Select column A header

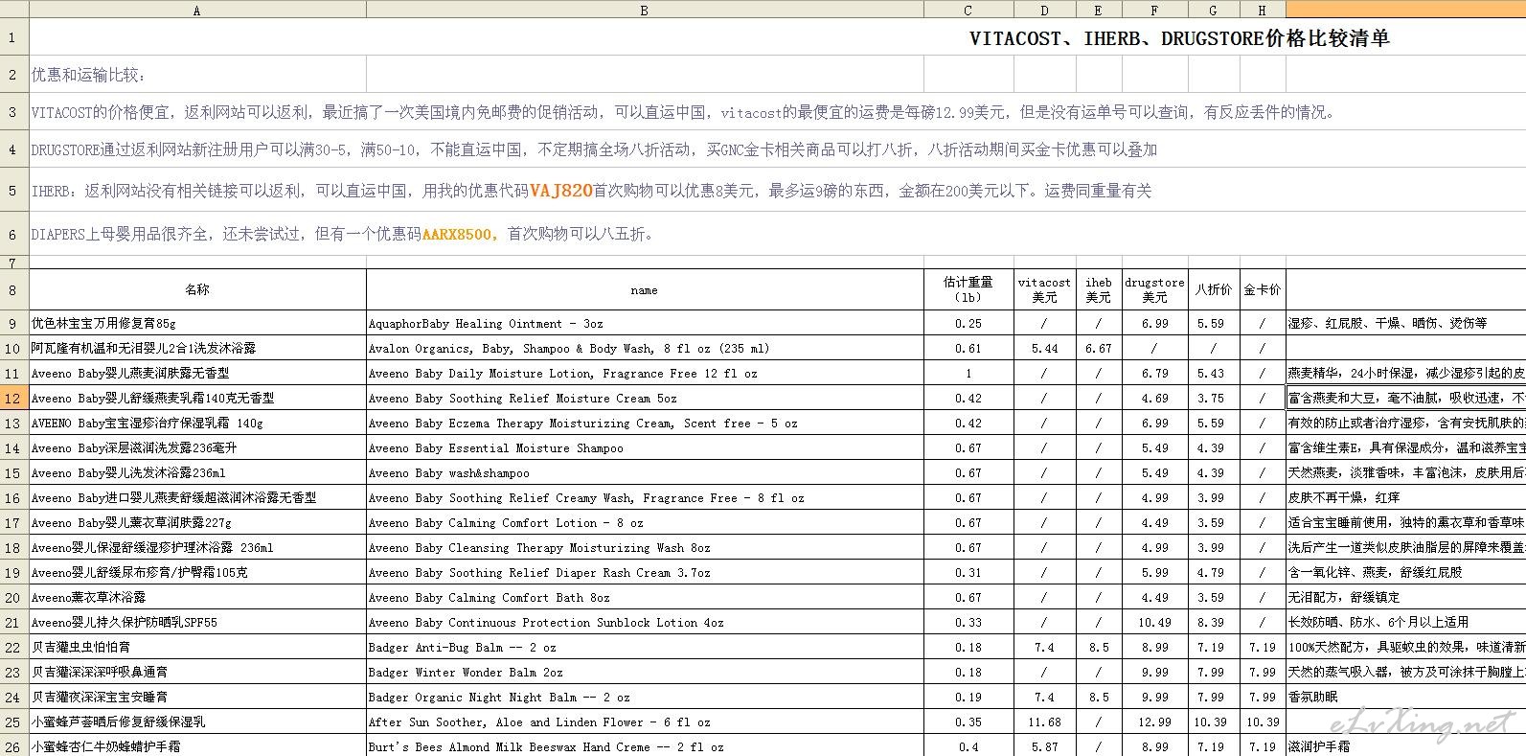197,10
